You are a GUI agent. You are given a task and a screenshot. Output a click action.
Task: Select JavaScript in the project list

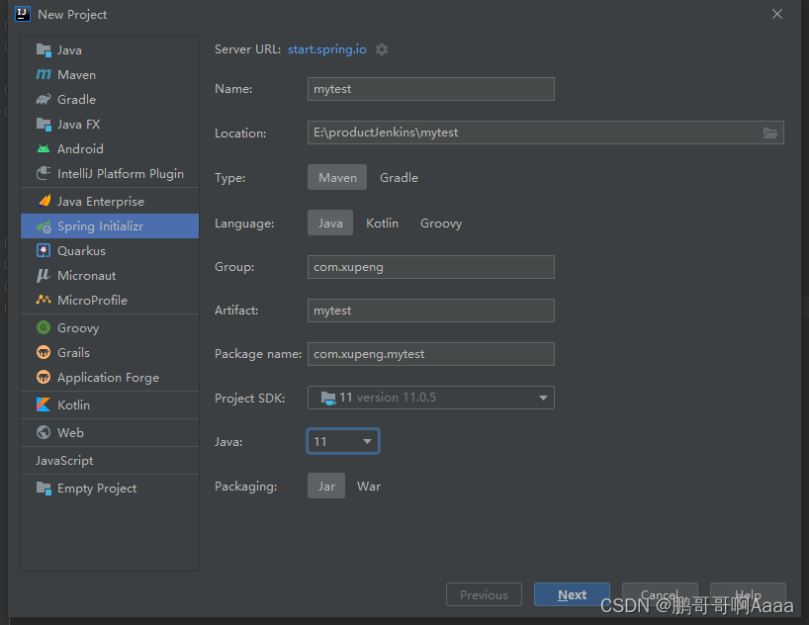tap(110, 461)
